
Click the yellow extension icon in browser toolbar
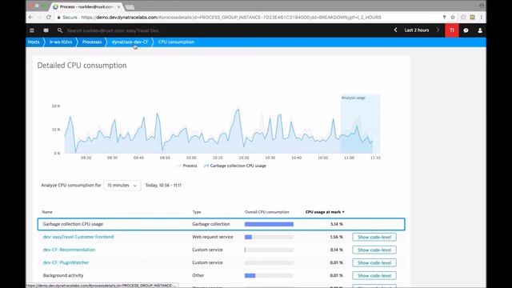coord(472,18)
